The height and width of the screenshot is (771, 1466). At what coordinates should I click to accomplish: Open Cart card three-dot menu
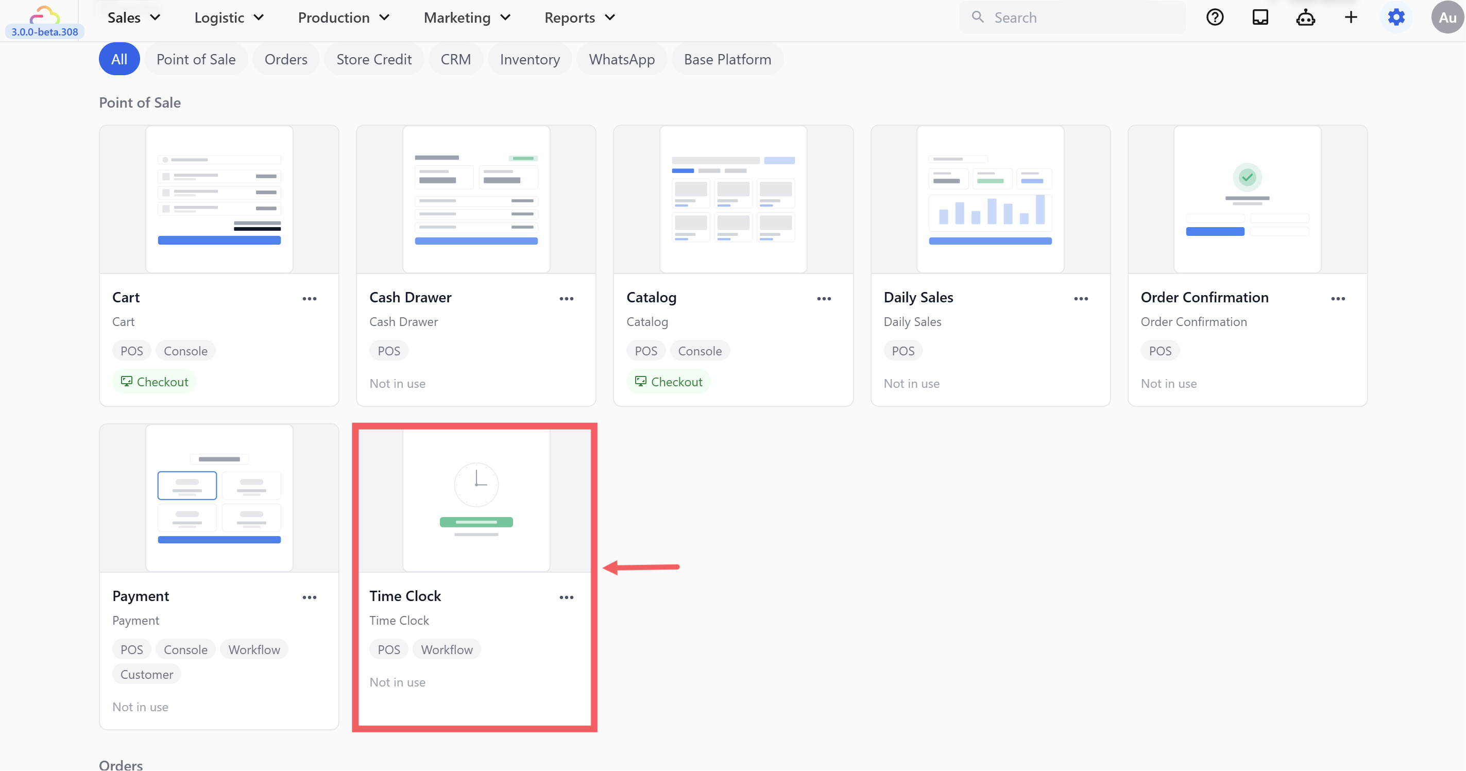[310, 299]
